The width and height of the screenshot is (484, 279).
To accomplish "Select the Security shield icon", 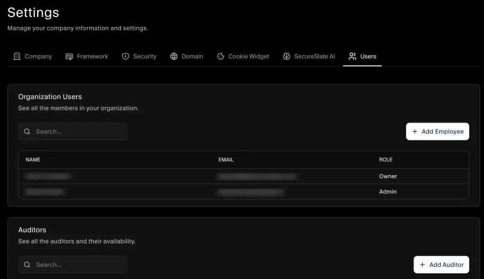I will point(125,56).
